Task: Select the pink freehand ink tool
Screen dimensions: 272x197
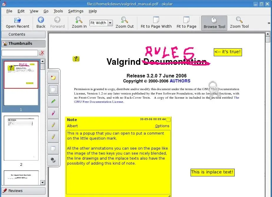Action: [x=53, y=113]
